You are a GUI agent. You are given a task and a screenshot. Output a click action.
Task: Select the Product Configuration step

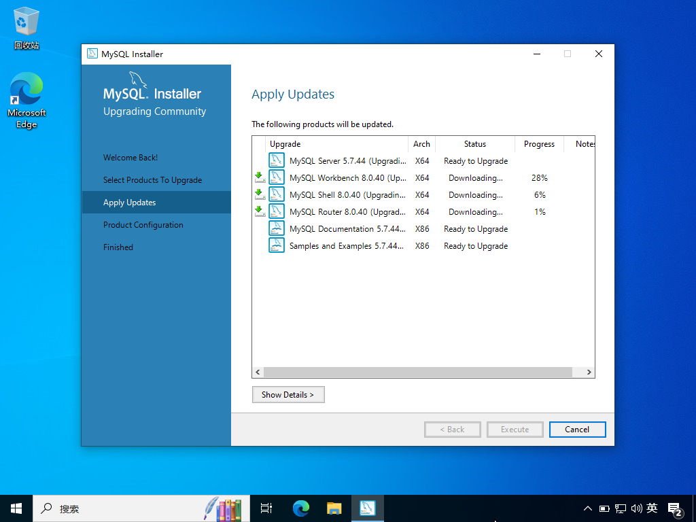143,225
